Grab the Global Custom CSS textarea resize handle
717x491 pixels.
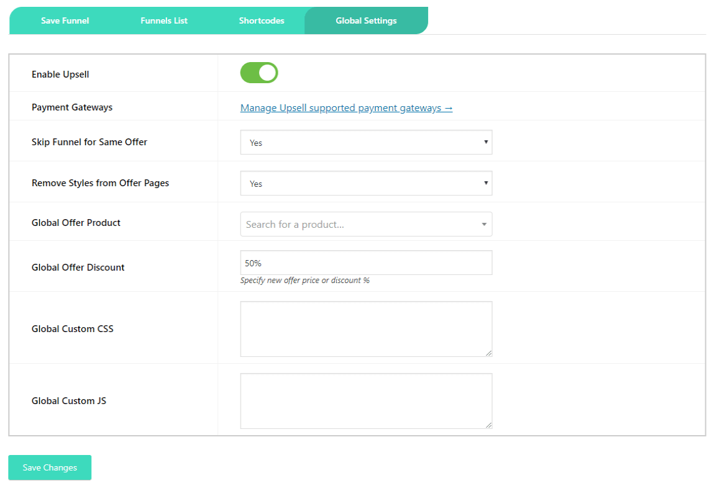(x=488, y=353)
